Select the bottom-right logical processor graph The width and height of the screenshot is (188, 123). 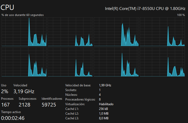click(x=162, y=62)
